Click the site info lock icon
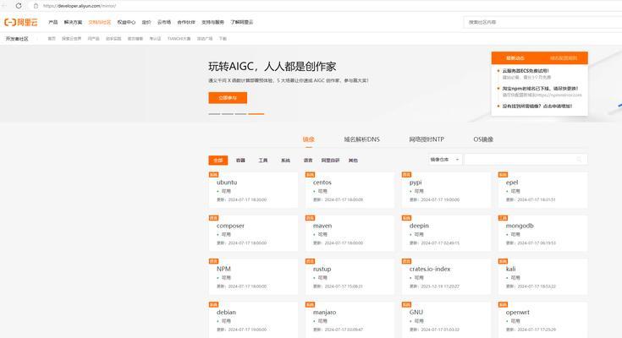This screenshot has width=622, height=338. pos(36,6)
